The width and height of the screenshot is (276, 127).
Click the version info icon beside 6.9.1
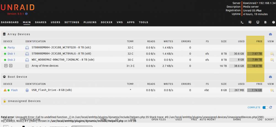click(x=26, y=14)
